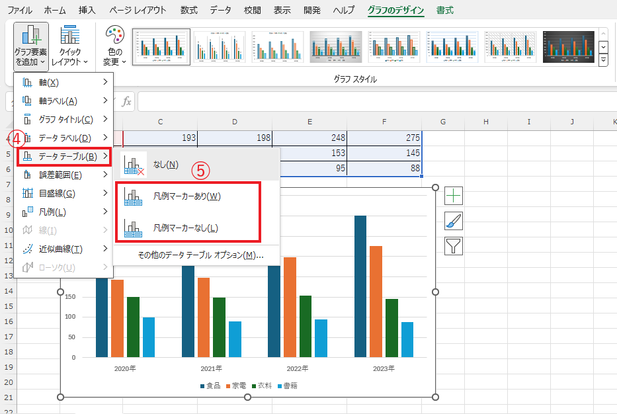The height and width of the screenshot is (414, 617).
Task: Open the 目盛線 menu item
Action: [x=64, y=193]
